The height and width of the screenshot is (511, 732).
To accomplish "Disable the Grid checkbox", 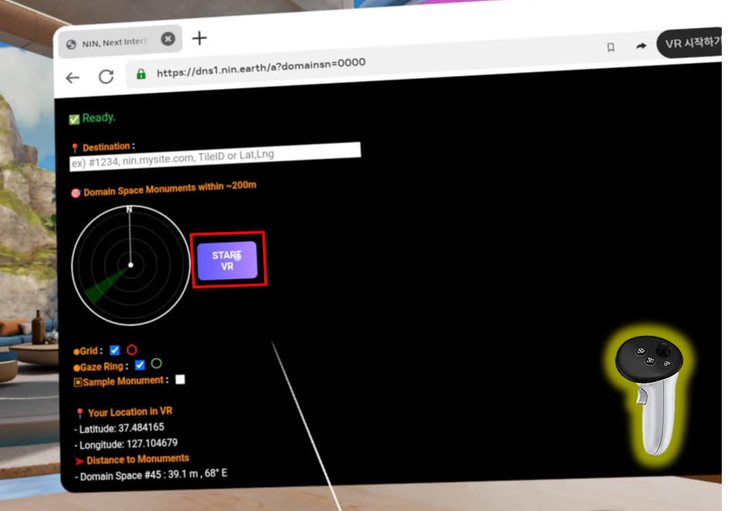I will tap(115, 350).
